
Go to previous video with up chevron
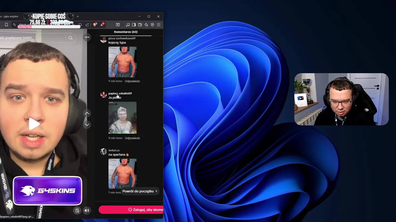[87, 113]
